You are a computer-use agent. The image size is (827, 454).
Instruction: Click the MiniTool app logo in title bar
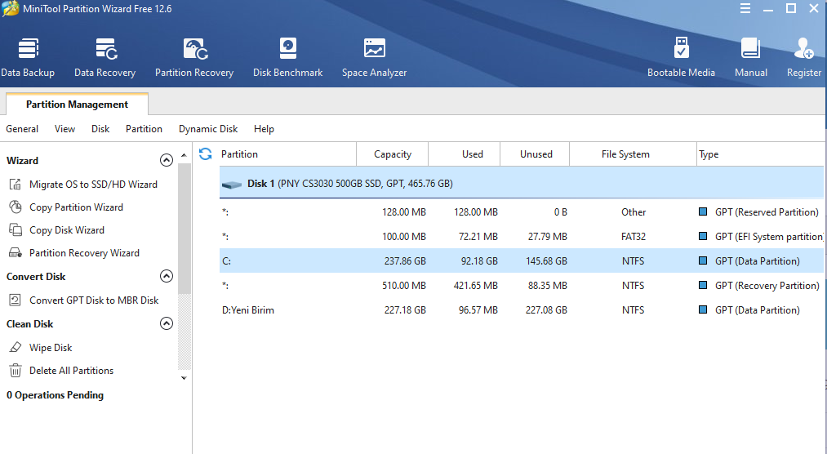pos(10,9)
